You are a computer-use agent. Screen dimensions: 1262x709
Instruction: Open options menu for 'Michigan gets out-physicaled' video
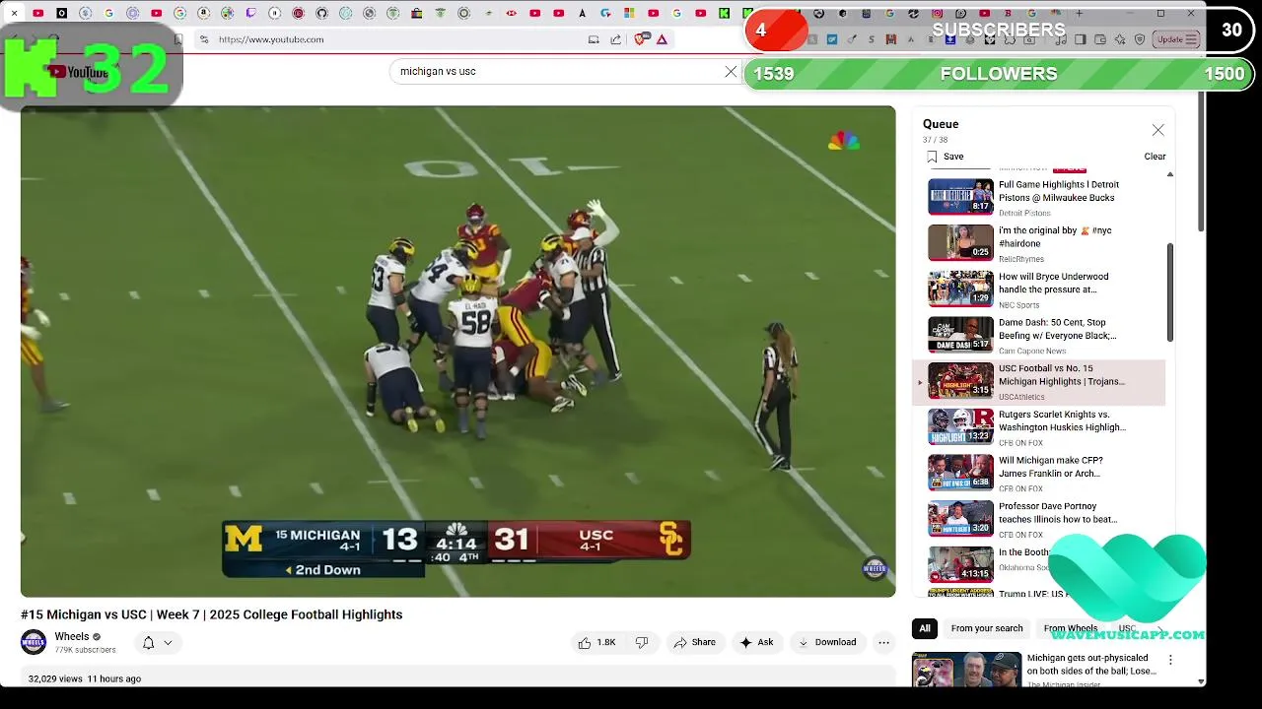click(x=1170, y=660)
